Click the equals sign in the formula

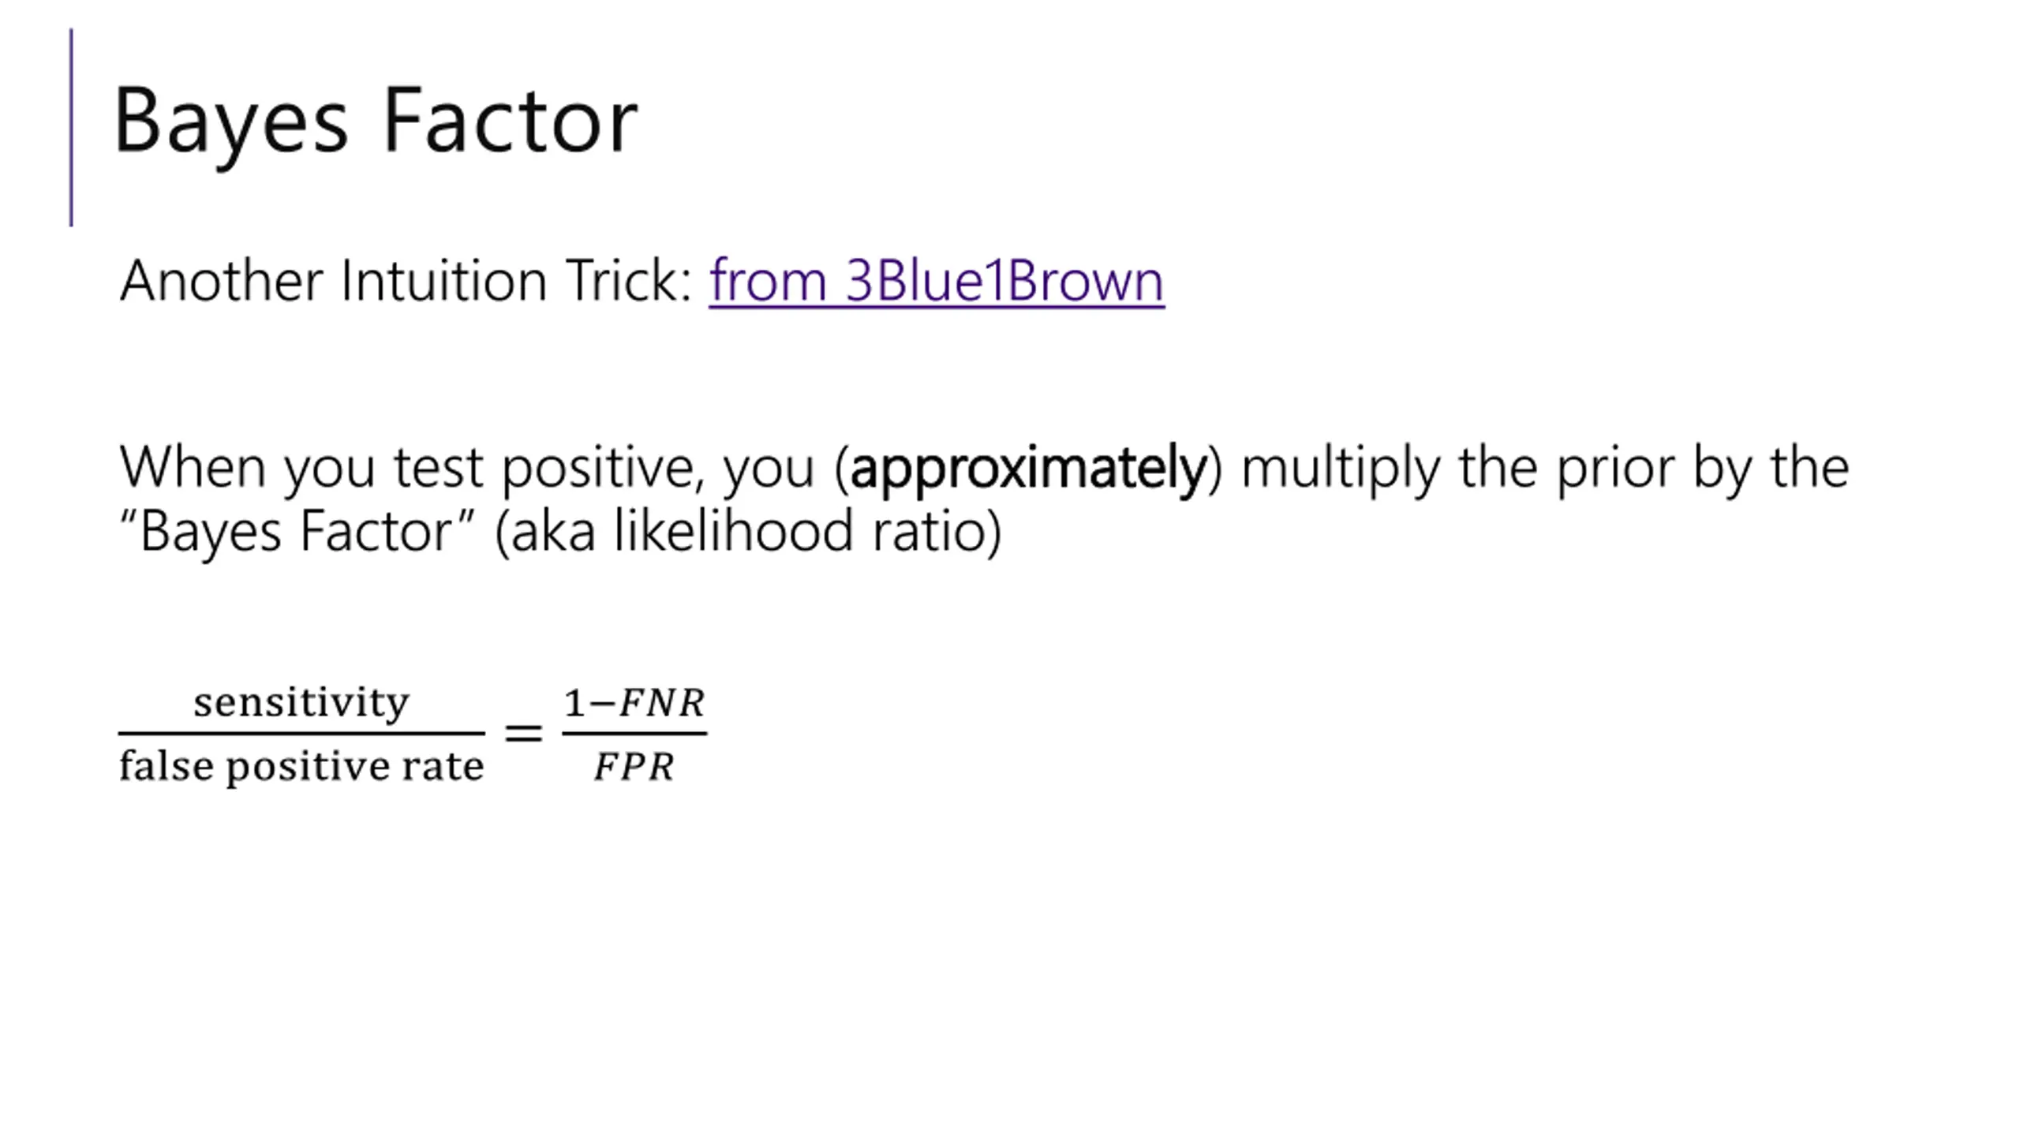pyautogui.click(x=523, y=733)
